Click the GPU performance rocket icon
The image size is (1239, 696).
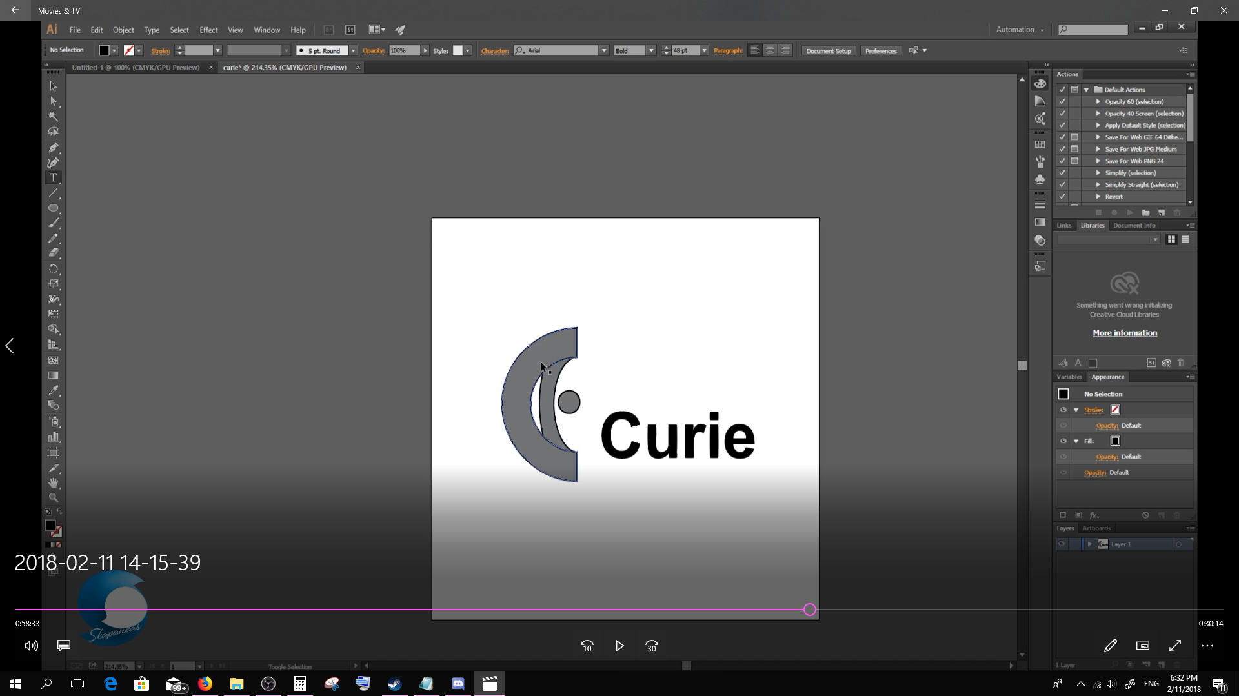point(400,30)
